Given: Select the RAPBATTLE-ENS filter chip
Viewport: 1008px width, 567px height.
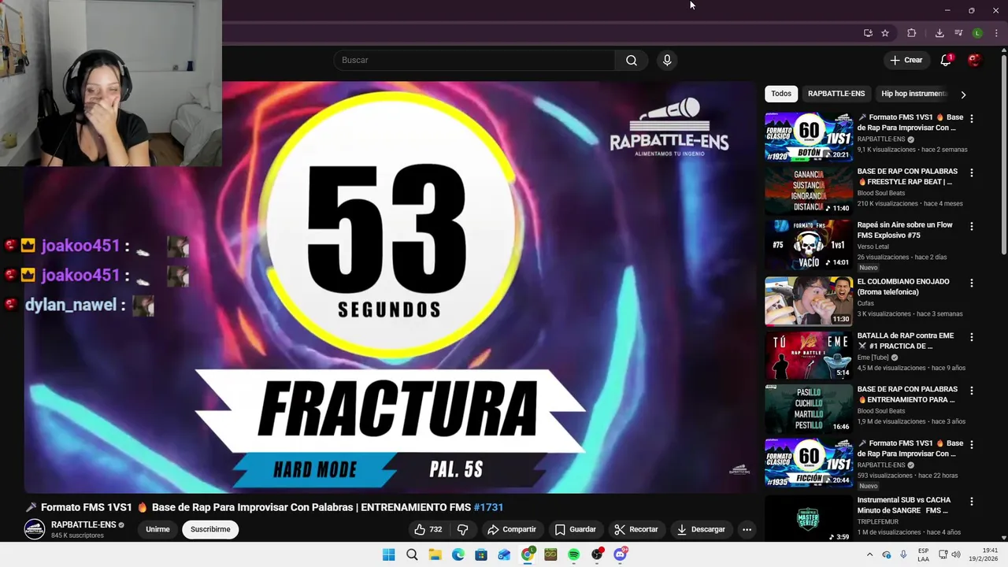Looking at the screenshot, I should [x=836, y=94].
